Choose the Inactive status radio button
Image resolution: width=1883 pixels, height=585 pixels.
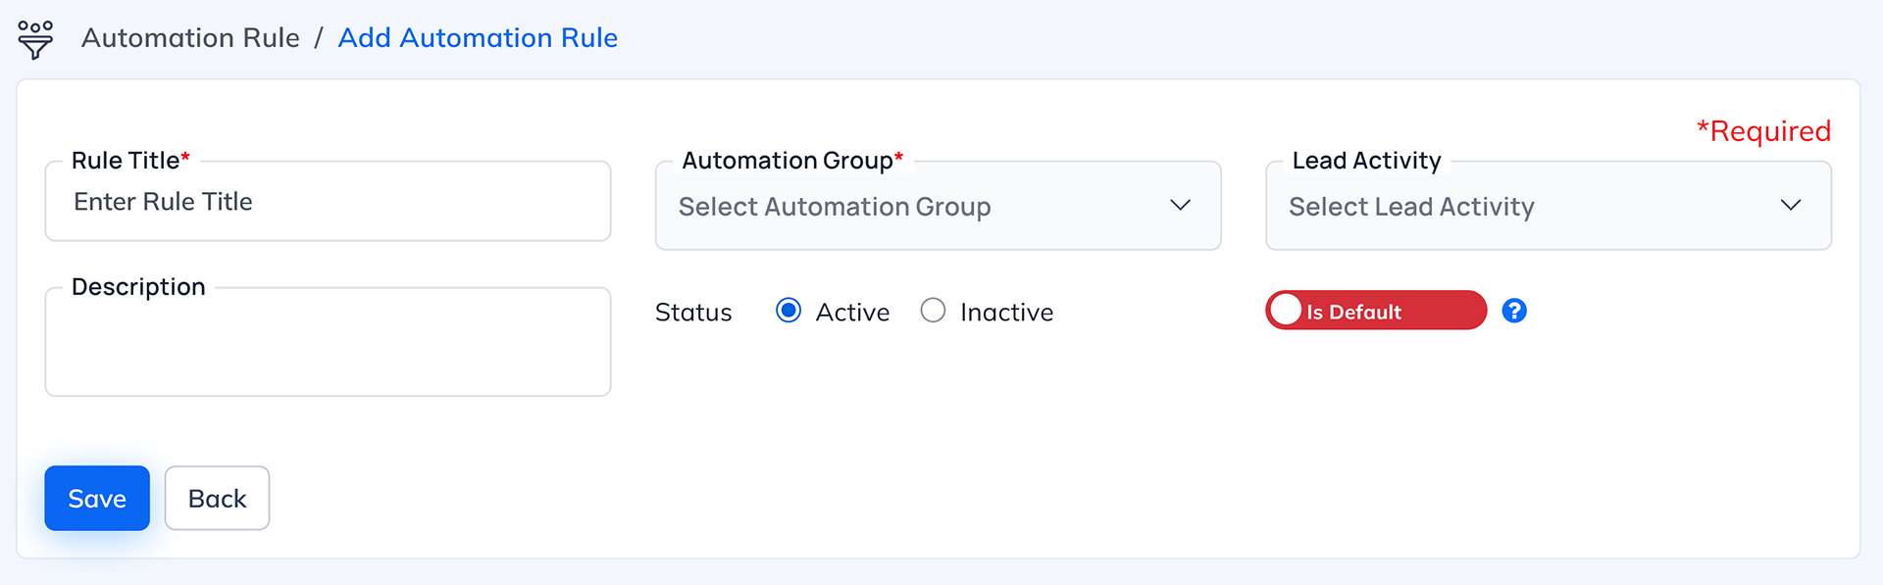tap(933, 311)
